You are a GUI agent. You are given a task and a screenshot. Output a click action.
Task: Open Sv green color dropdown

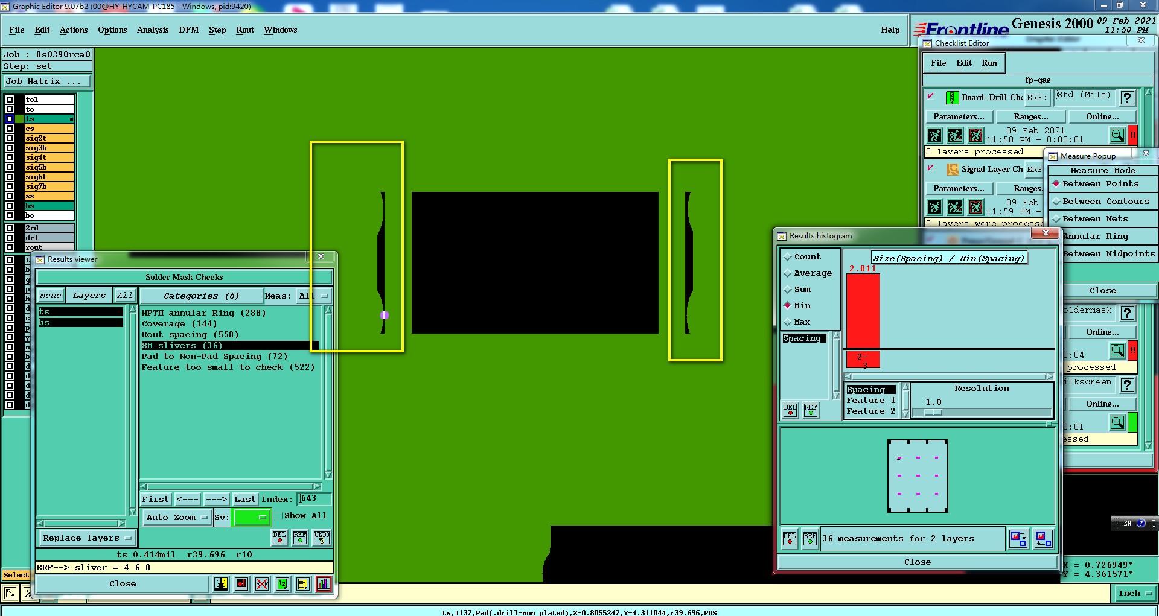pos(252,517)
